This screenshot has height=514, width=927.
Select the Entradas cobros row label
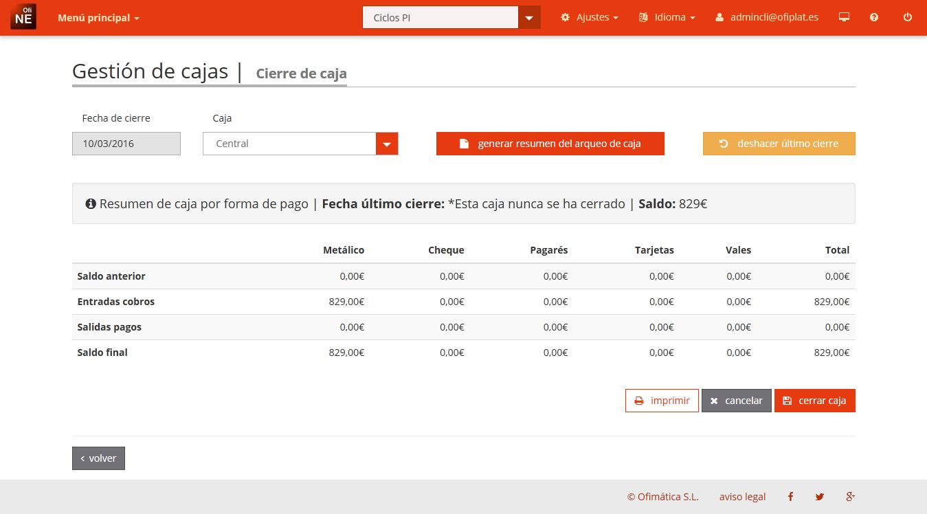[x=116, y=302]
